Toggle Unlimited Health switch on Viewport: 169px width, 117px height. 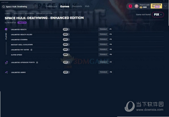pos(66,29)
